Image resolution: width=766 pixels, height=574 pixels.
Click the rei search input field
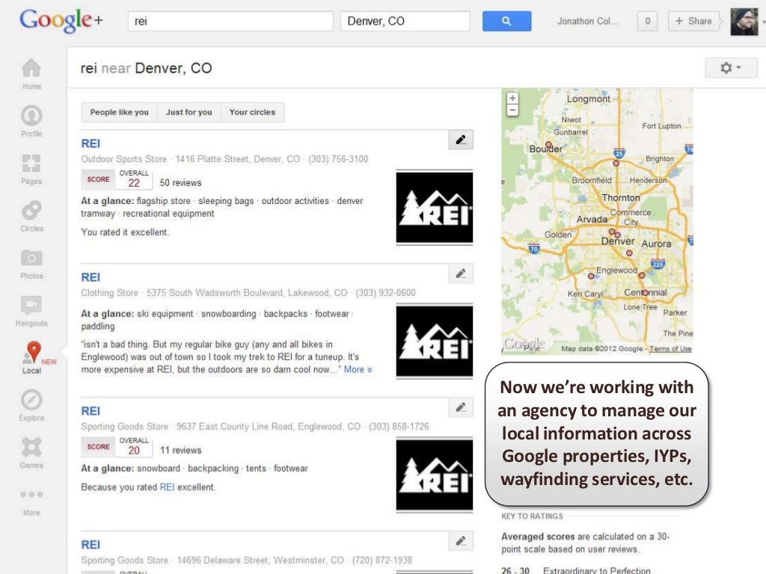coord(230,21)
